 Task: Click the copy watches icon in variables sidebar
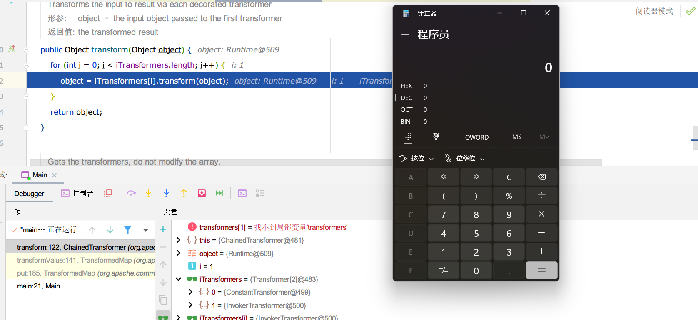click(163, 300)
